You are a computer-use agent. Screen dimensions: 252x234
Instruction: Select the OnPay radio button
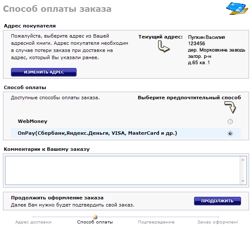click(230, 133)
